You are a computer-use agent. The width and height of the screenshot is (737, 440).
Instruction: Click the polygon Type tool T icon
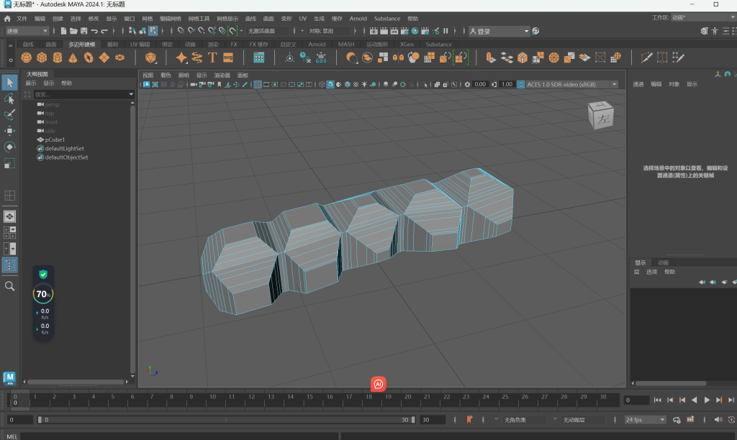pos(212,58)
